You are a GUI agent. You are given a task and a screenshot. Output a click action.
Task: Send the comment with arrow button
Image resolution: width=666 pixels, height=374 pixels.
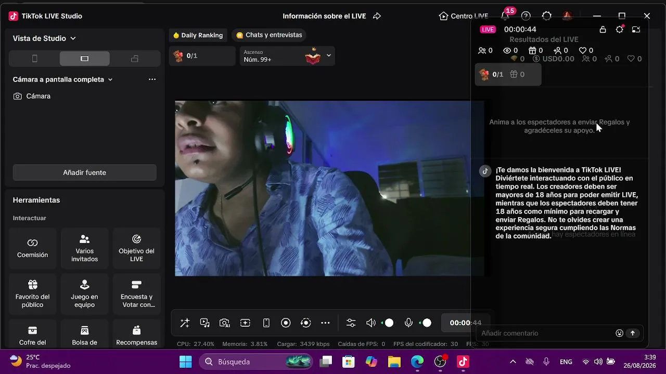(633, 333)
